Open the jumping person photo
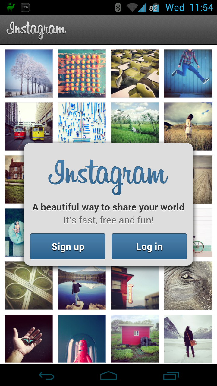This screenshot has height=386, width=217. point(188,74)
